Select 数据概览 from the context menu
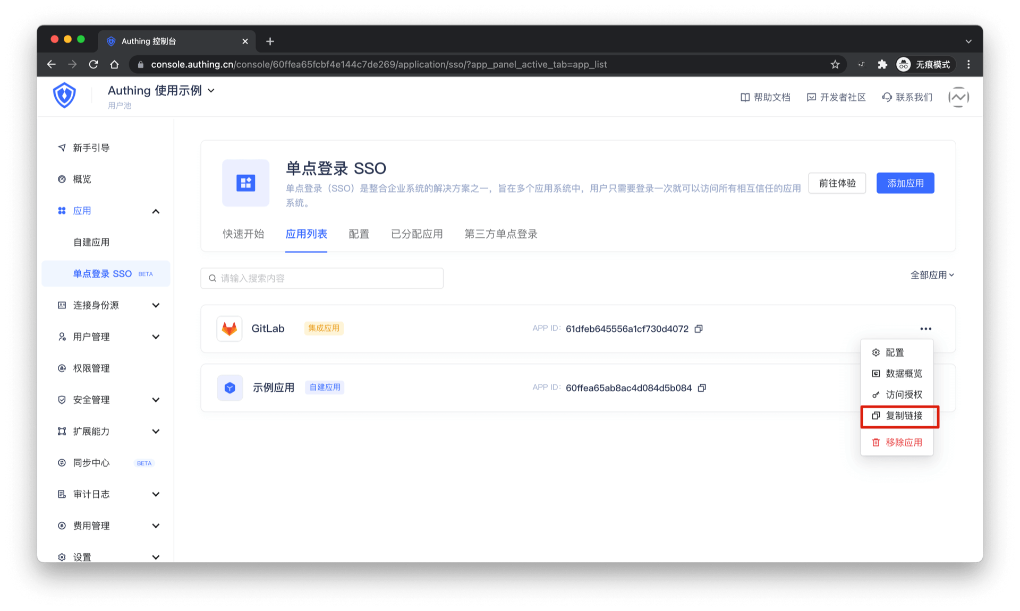 [x=904, y=373]
